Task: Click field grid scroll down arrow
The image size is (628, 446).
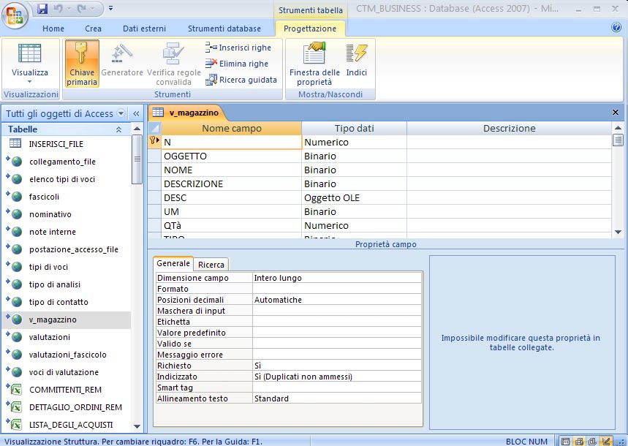Action: point(618,232)
